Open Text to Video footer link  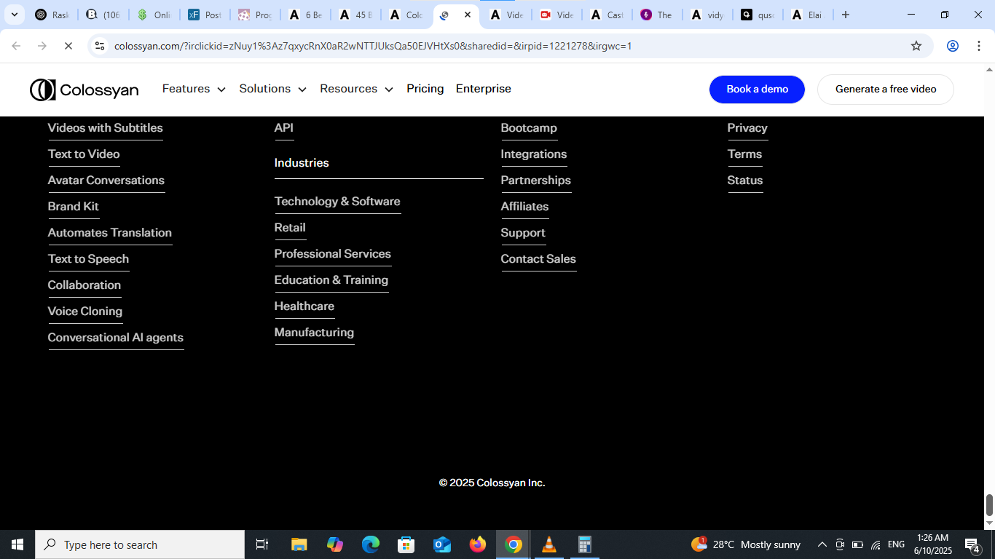[x=84, y=154]
